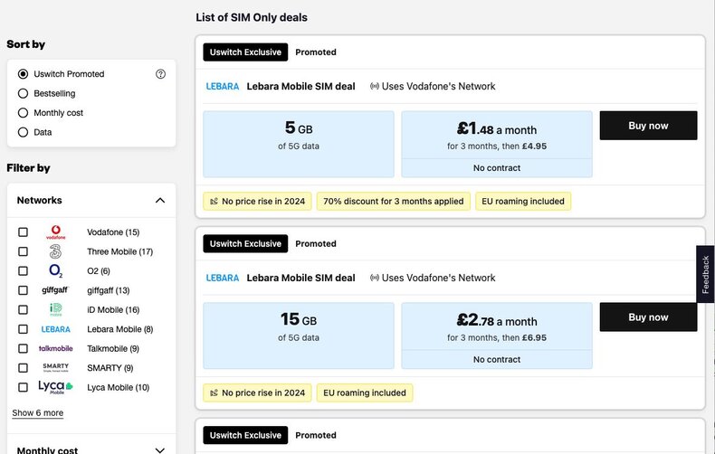Click the giffgaff logo in filters

pyautogui.click(x=55, y=290)
